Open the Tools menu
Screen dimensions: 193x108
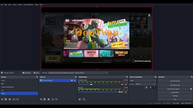[36, 5]
